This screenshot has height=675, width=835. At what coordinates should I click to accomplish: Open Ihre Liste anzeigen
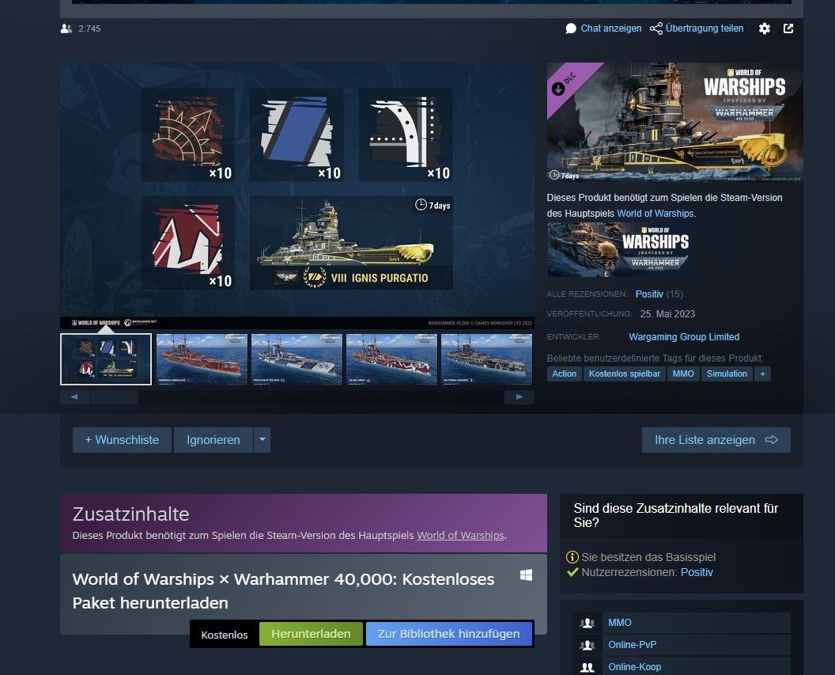pos(716,440)
